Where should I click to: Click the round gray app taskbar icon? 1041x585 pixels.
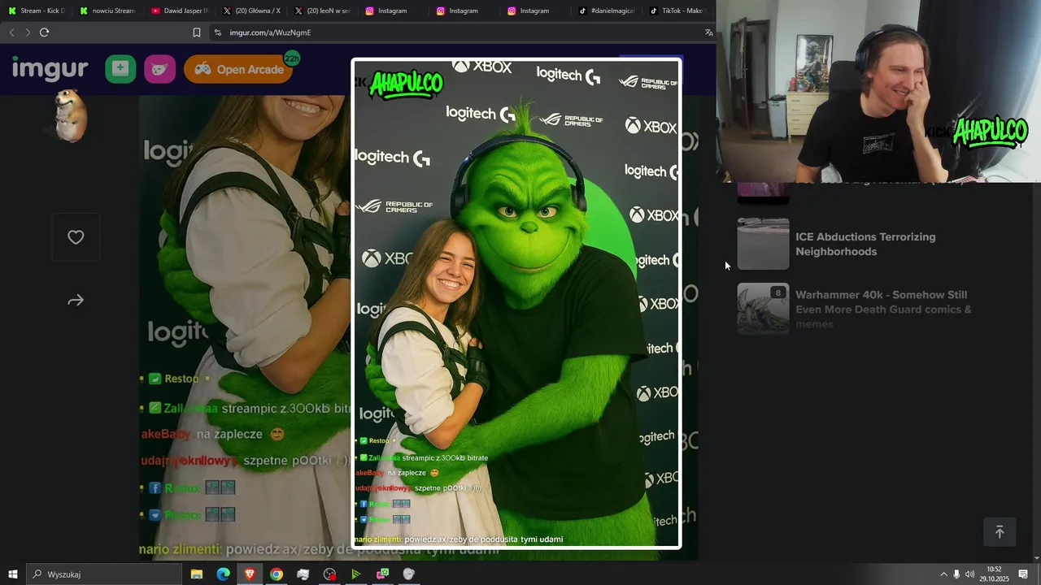point(409,574)
